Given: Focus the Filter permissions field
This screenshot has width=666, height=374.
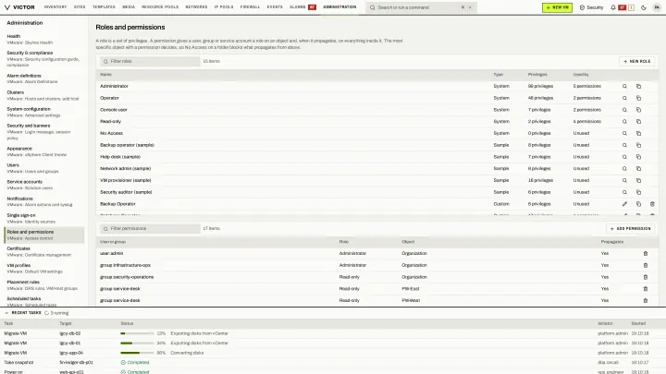Looking at the screenshot, I should (150, 229).
